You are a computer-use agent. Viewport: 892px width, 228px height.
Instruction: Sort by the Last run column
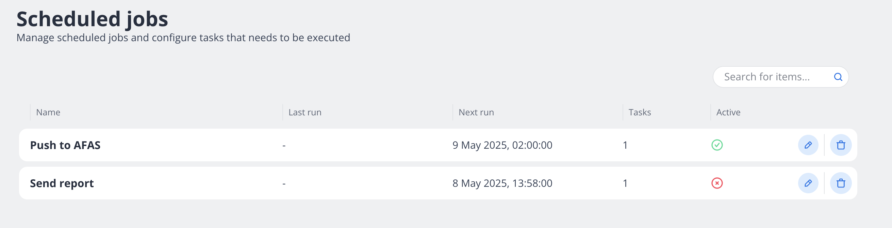point(305,112)
